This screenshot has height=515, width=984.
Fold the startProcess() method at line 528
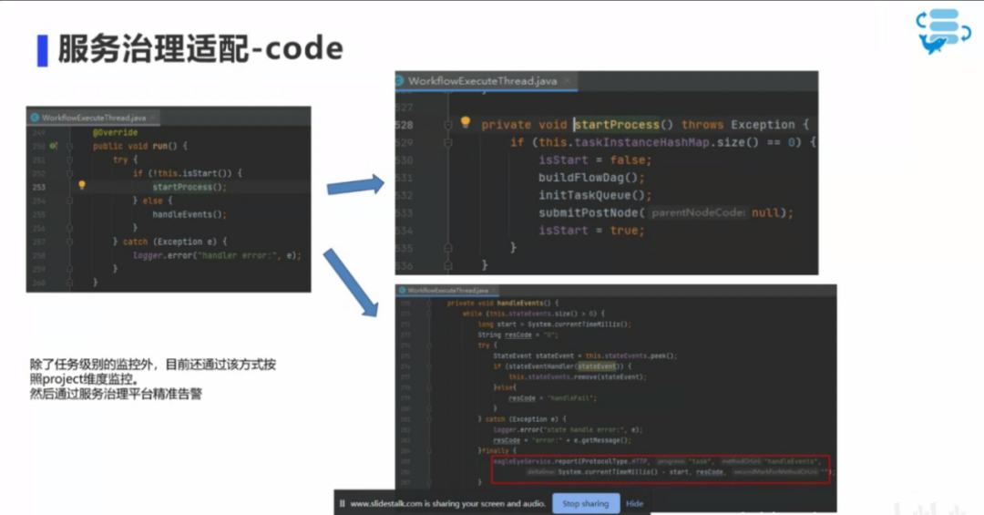pyautogui.click(x=446, y=124)
